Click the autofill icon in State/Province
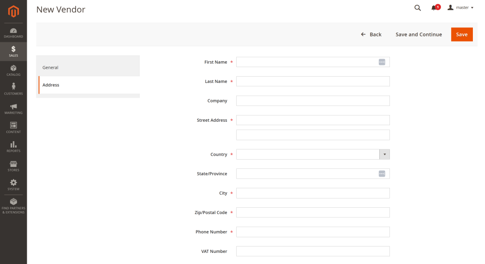485x264 pixels. coord(382,174)
